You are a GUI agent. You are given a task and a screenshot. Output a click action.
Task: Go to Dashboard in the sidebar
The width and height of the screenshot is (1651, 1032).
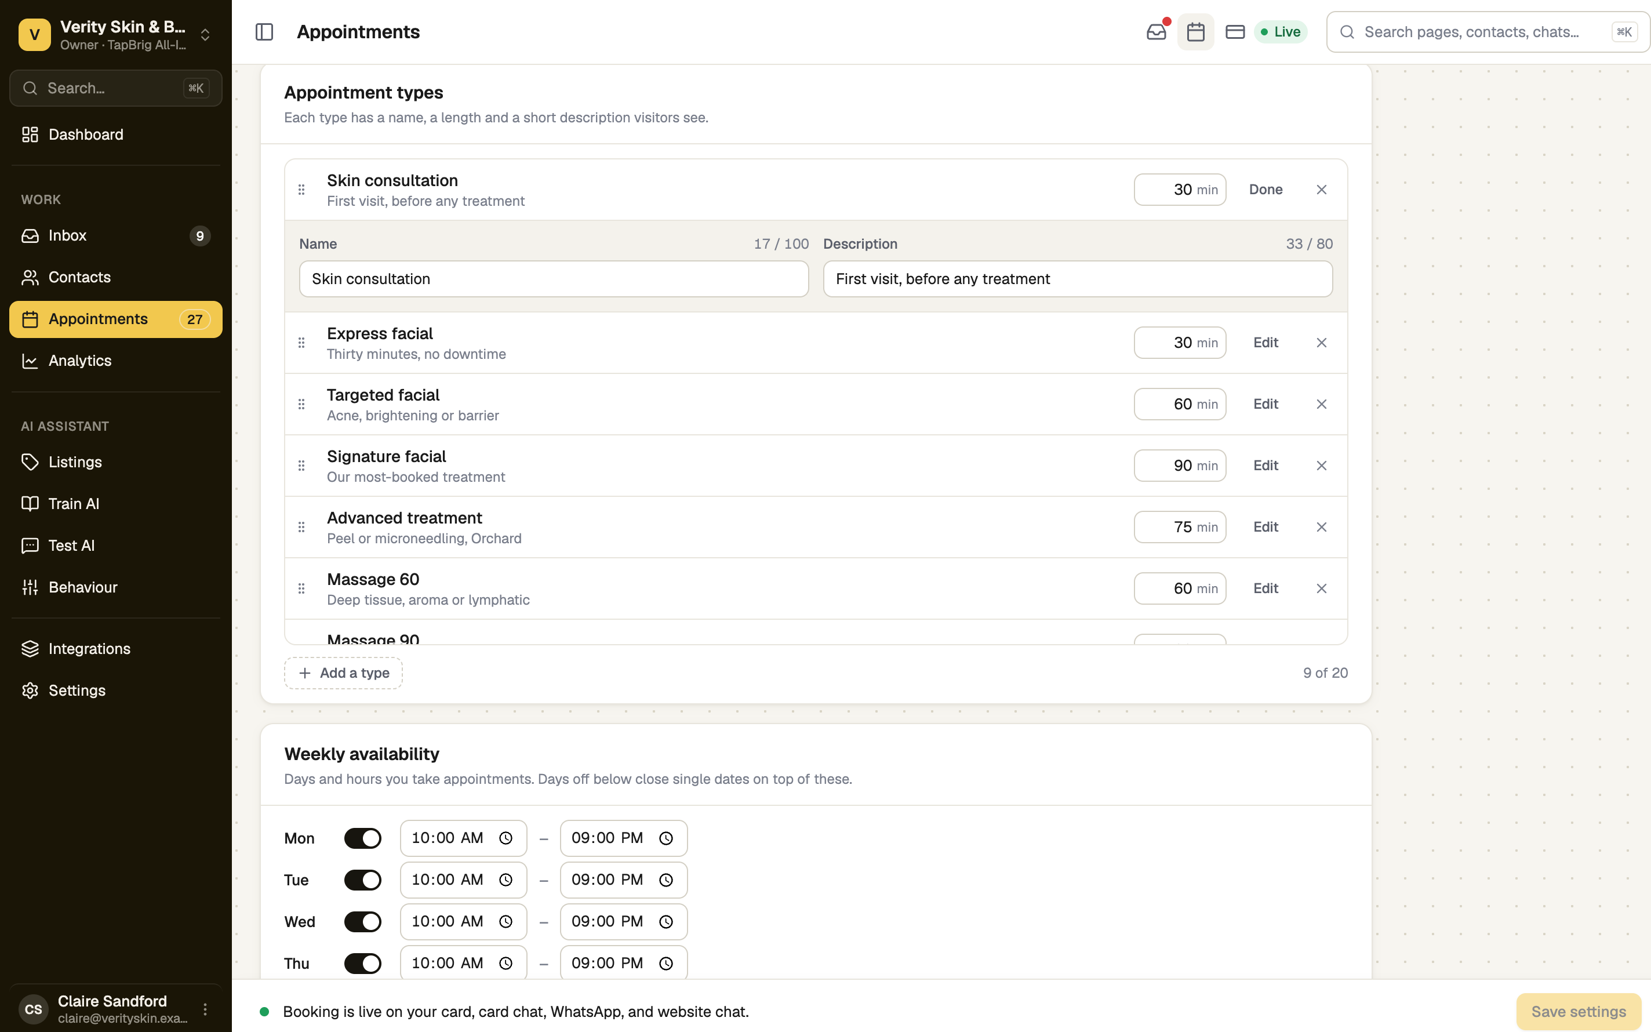116,135
